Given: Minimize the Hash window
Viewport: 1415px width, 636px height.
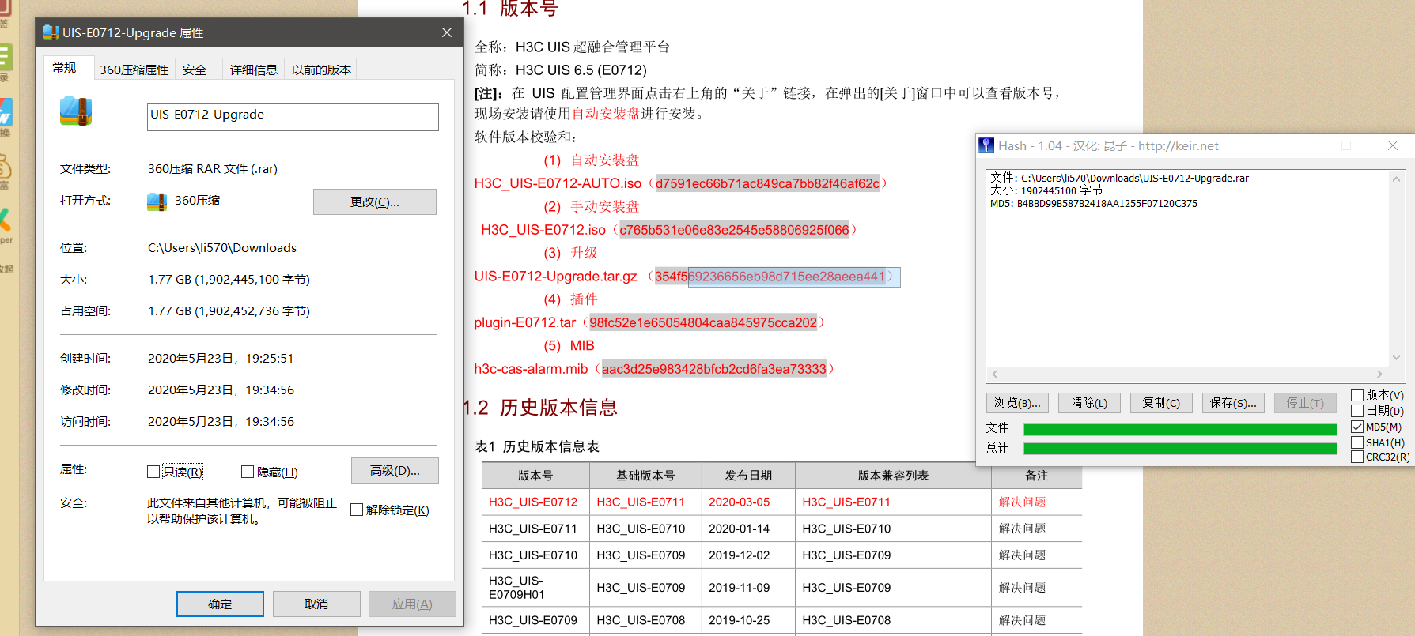Looking at the screenshot, I should click(1300, 145).
